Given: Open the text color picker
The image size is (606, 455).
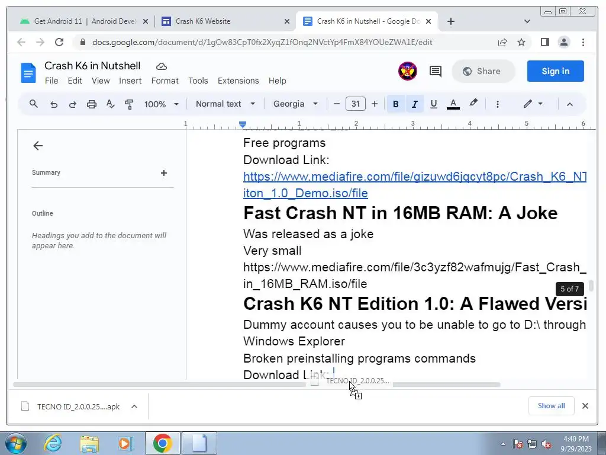Looking at the screenshot, I should (453, 104).
